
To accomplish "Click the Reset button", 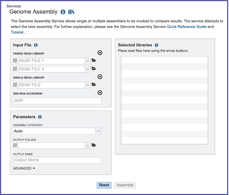I will [104, 185].
